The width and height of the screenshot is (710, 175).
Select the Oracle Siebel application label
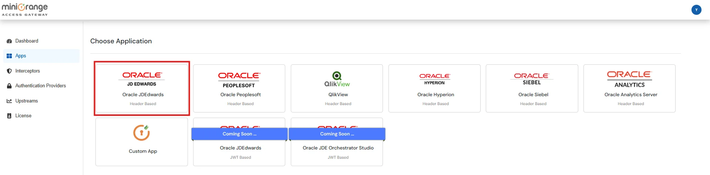coord(533,95)
